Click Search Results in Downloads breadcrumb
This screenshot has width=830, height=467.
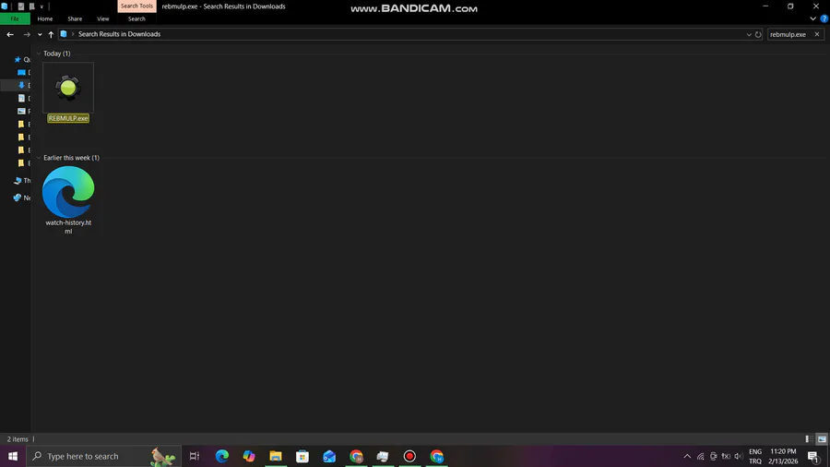(119, 34)
